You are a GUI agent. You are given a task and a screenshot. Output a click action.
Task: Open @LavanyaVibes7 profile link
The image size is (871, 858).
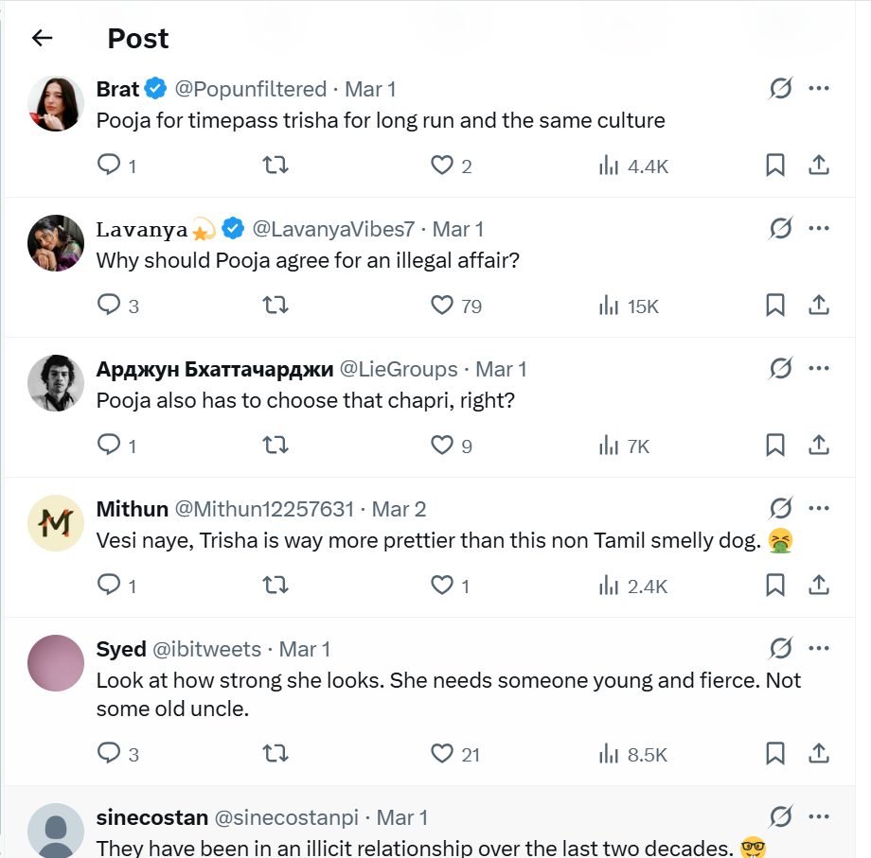tap(333, 229)
